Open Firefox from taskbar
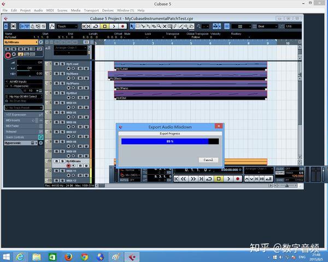The width and height of the screenshot is (328, 262). point(68,257)
